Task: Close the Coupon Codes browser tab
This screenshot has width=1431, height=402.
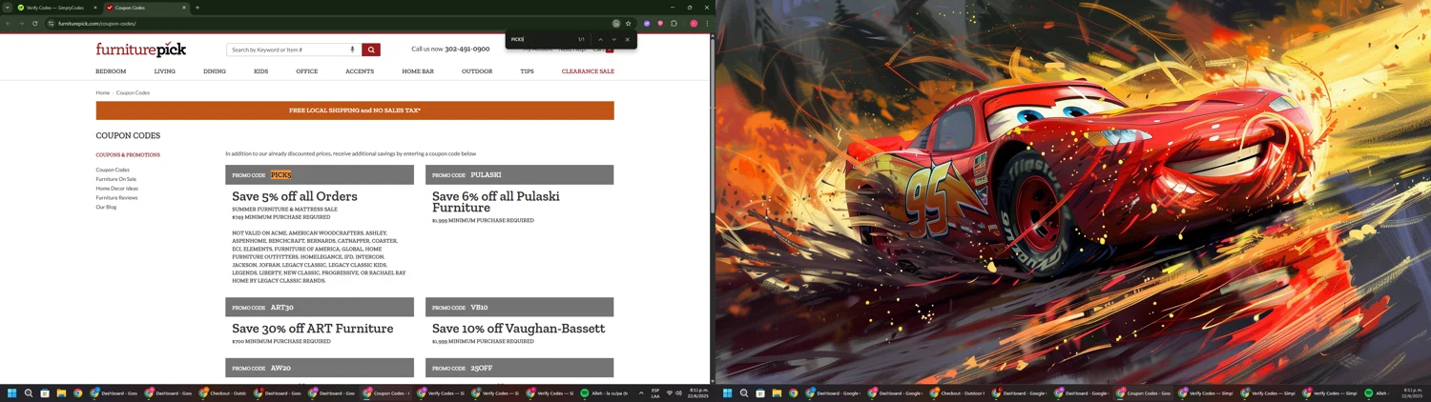Action: pos(184,8)
